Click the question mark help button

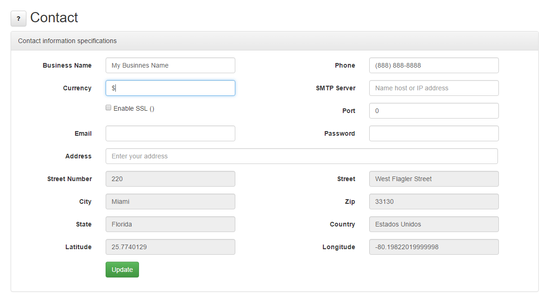pyautogui.click(x=19, y=19)
